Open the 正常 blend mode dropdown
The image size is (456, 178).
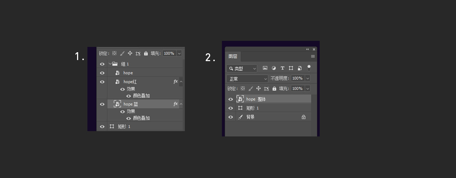tap(247, 79)
